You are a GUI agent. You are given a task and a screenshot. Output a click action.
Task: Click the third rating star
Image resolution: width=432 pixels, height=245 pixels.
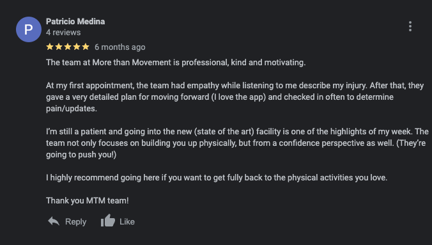click(x=68, y=47)
